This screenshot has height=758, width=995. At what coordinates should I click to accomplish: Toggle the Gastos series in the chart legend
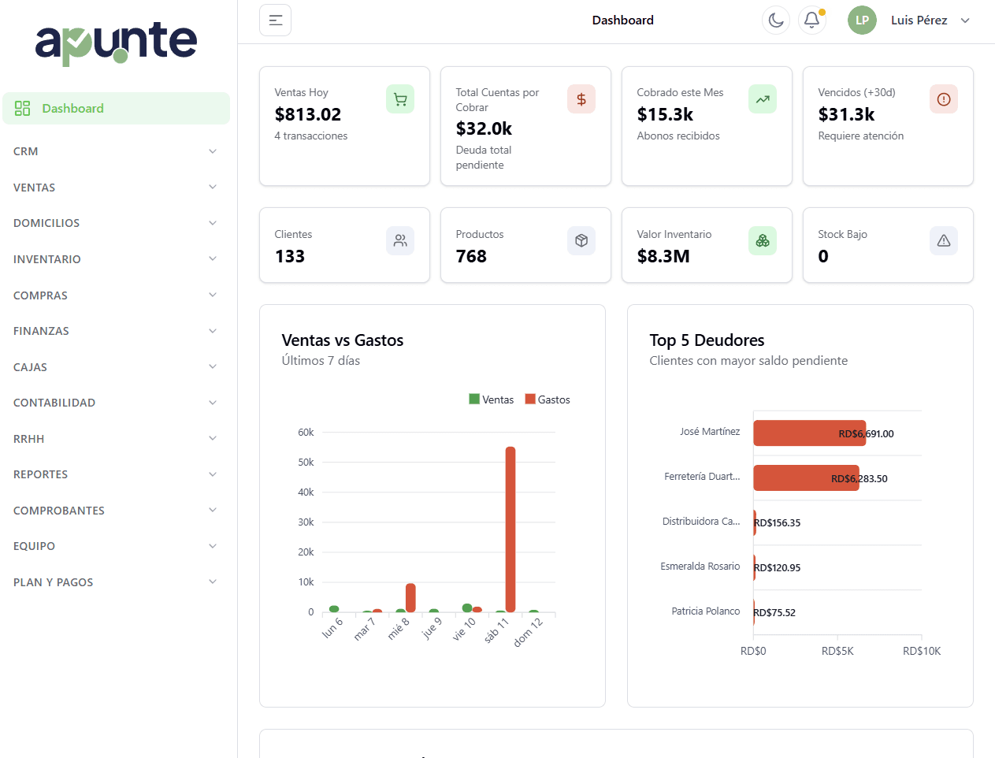547,399
